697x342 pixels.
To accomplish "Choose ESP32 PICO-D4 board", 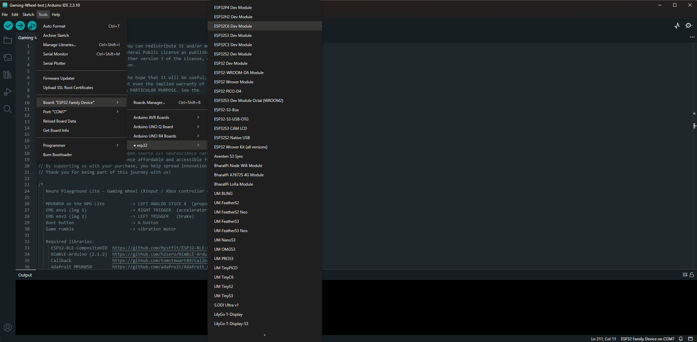I will coord(265,91).
